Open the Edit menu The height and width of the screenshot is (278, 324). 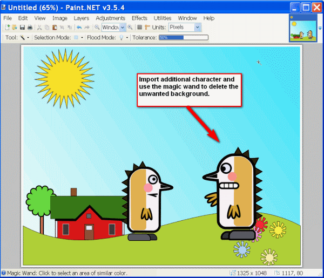coord(23,18)
